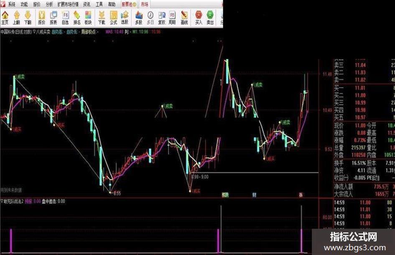The height and width of the screenshot is (255, 395).
Task: Click the 收益(一) -0.005 value
Action: tap(359, 178)
